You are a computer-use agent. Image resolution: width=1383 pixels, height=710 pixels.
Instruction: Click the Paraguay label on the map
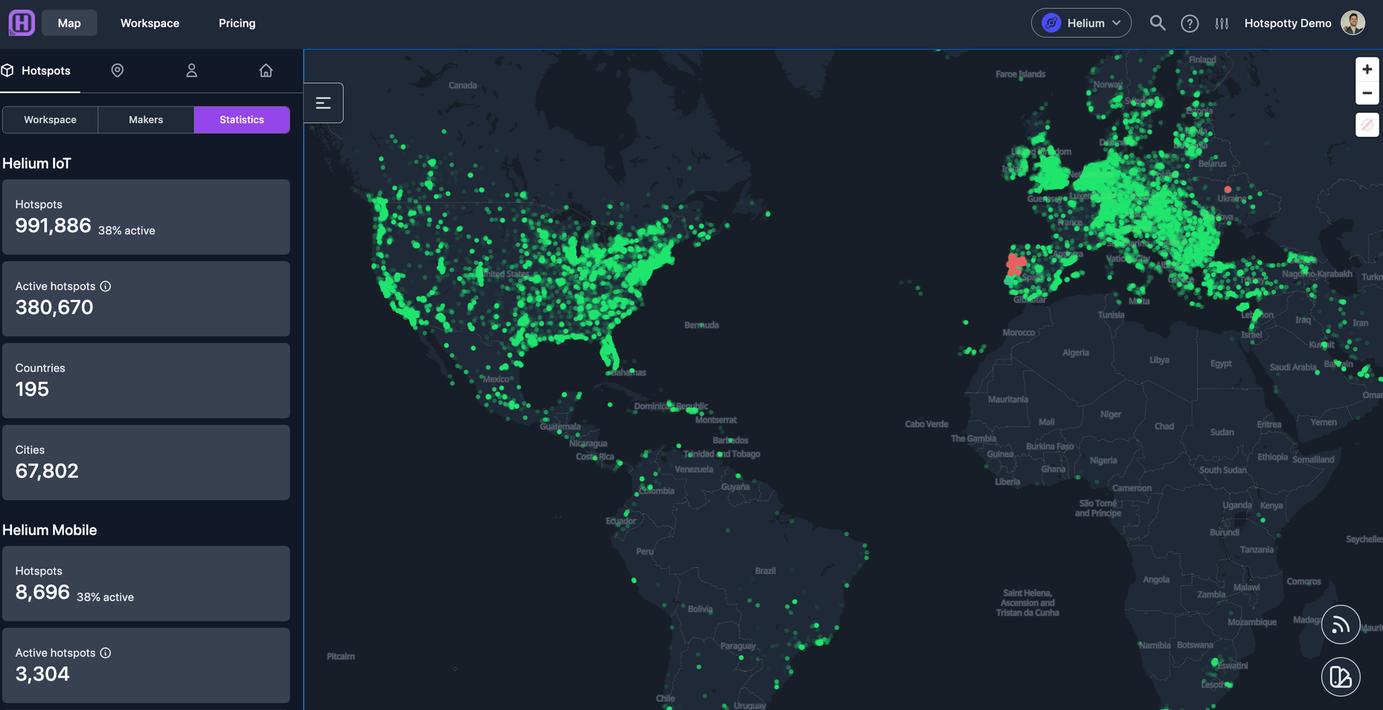pos(738,646)
